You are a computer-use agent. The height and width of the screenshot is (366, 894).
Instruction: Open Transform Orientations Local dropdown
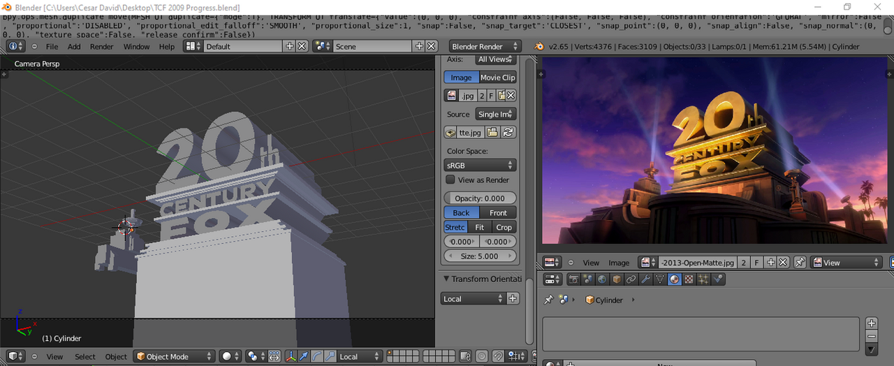(x=473, y=298)
